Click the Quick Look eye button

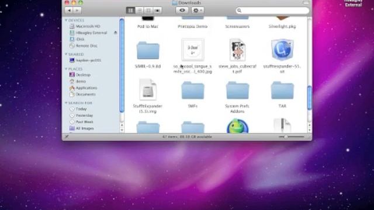click(182, 10)
